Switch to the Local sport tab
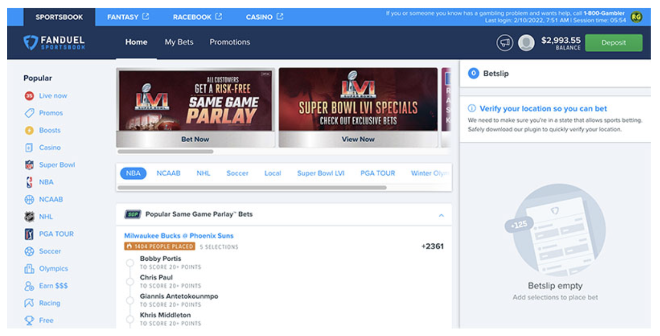660x336 pixels. [273, 173]
